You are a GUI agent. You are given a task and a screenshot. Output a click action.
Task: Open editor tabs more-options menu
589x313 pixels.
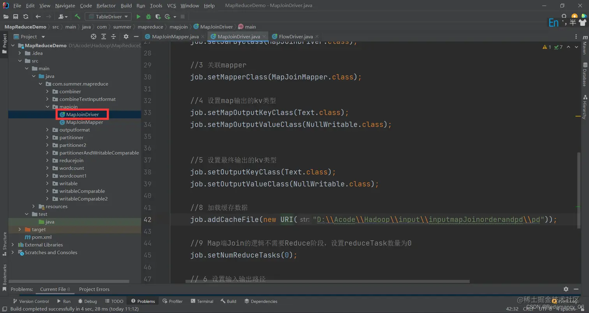576,37
